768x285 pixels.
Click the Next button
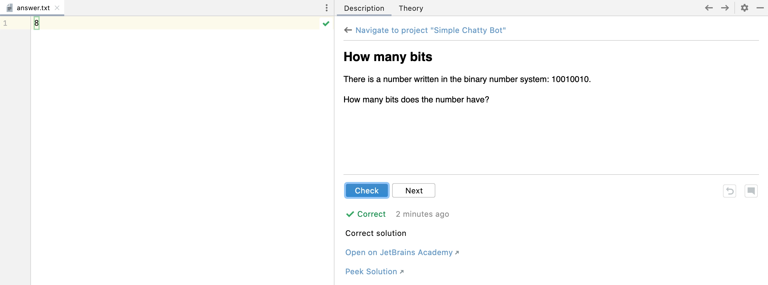pos(414,190)
